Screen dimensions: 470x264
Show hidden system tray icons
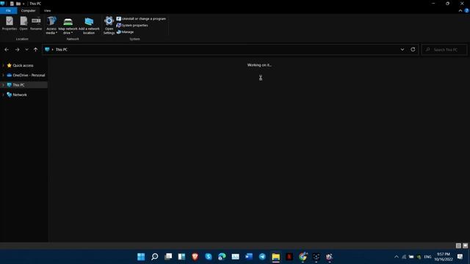click(x=397, y=257)
